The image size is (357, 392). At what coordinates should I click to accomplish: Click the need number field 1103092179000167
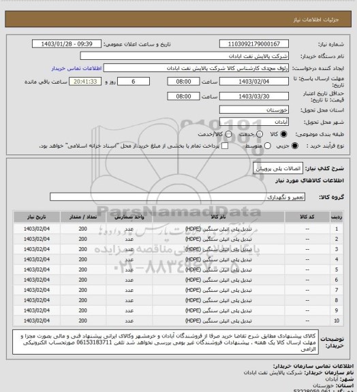(254, 44)
